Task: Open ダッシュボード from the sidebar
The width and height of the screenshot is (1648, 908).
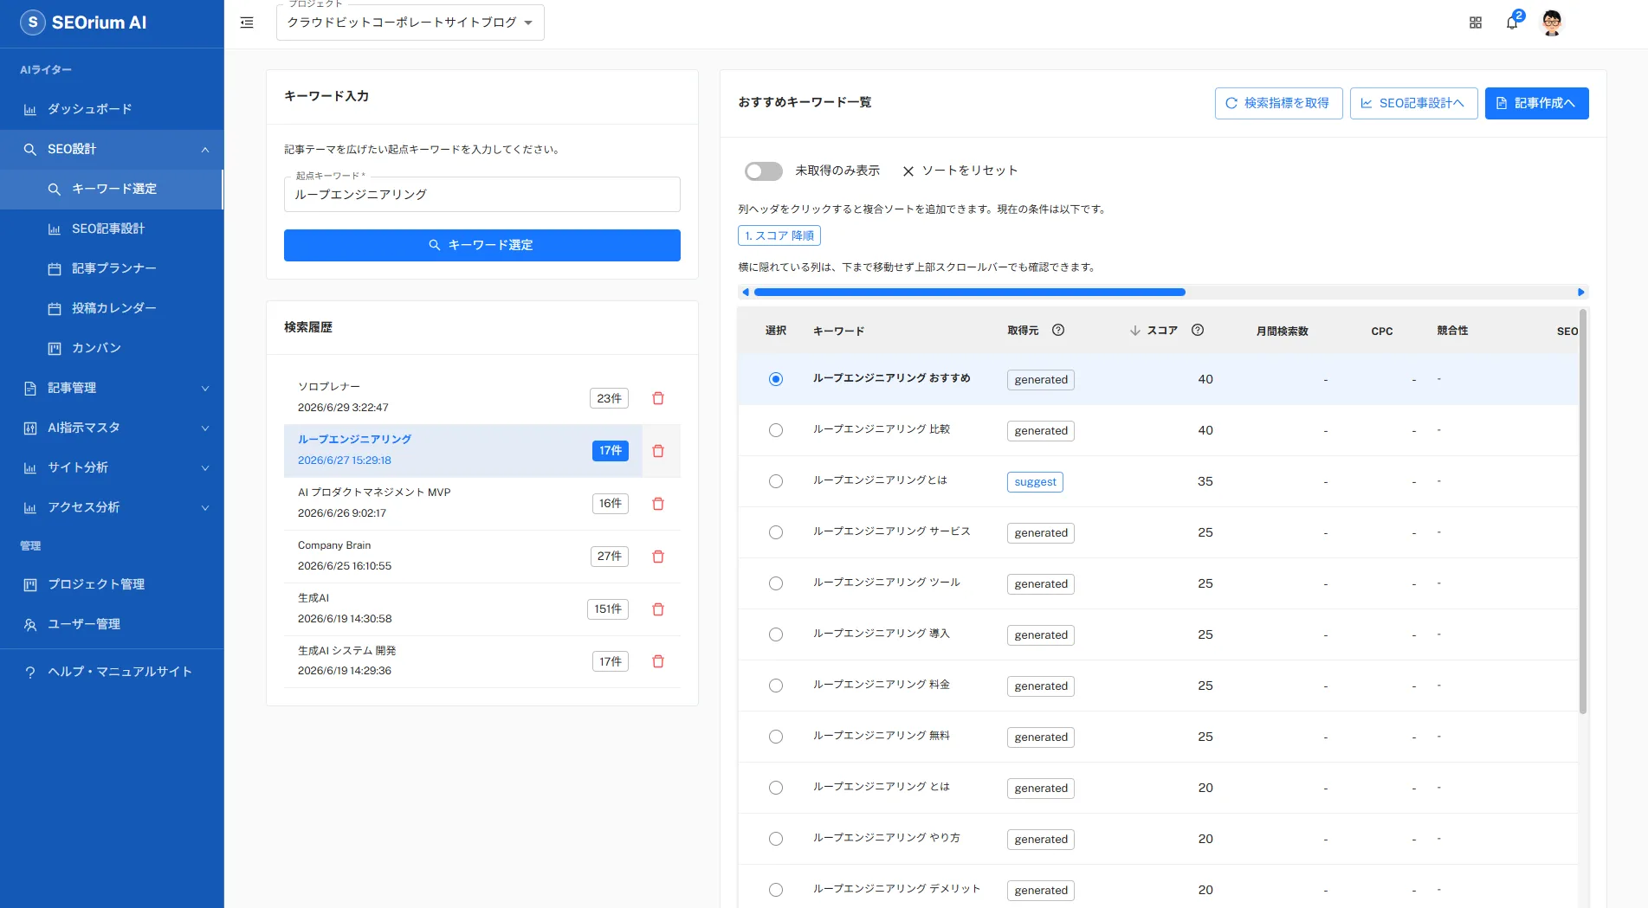Action: 112,109
